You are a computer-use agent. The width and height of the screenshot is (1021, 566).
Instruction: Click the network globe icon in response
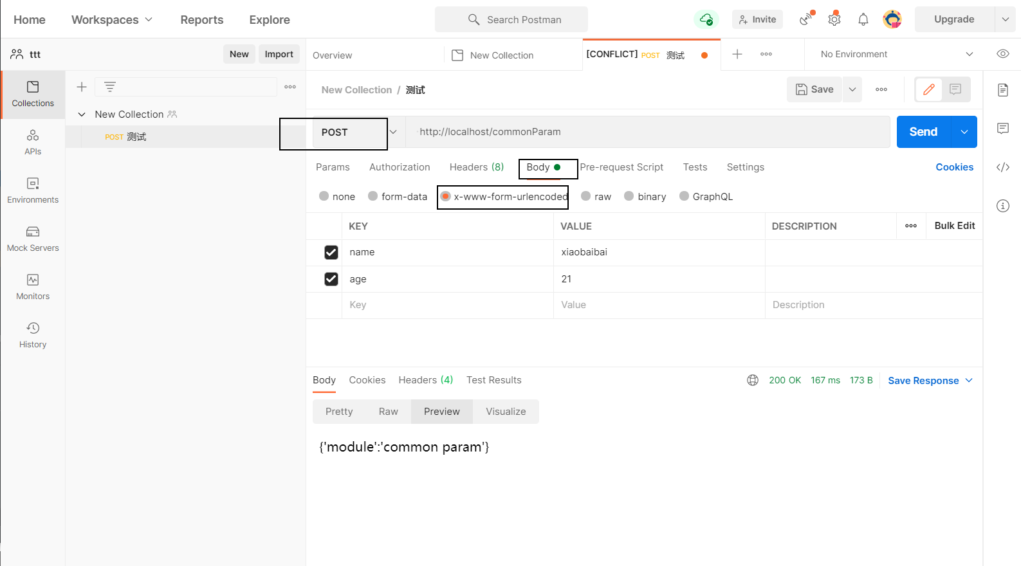[753, 380]
